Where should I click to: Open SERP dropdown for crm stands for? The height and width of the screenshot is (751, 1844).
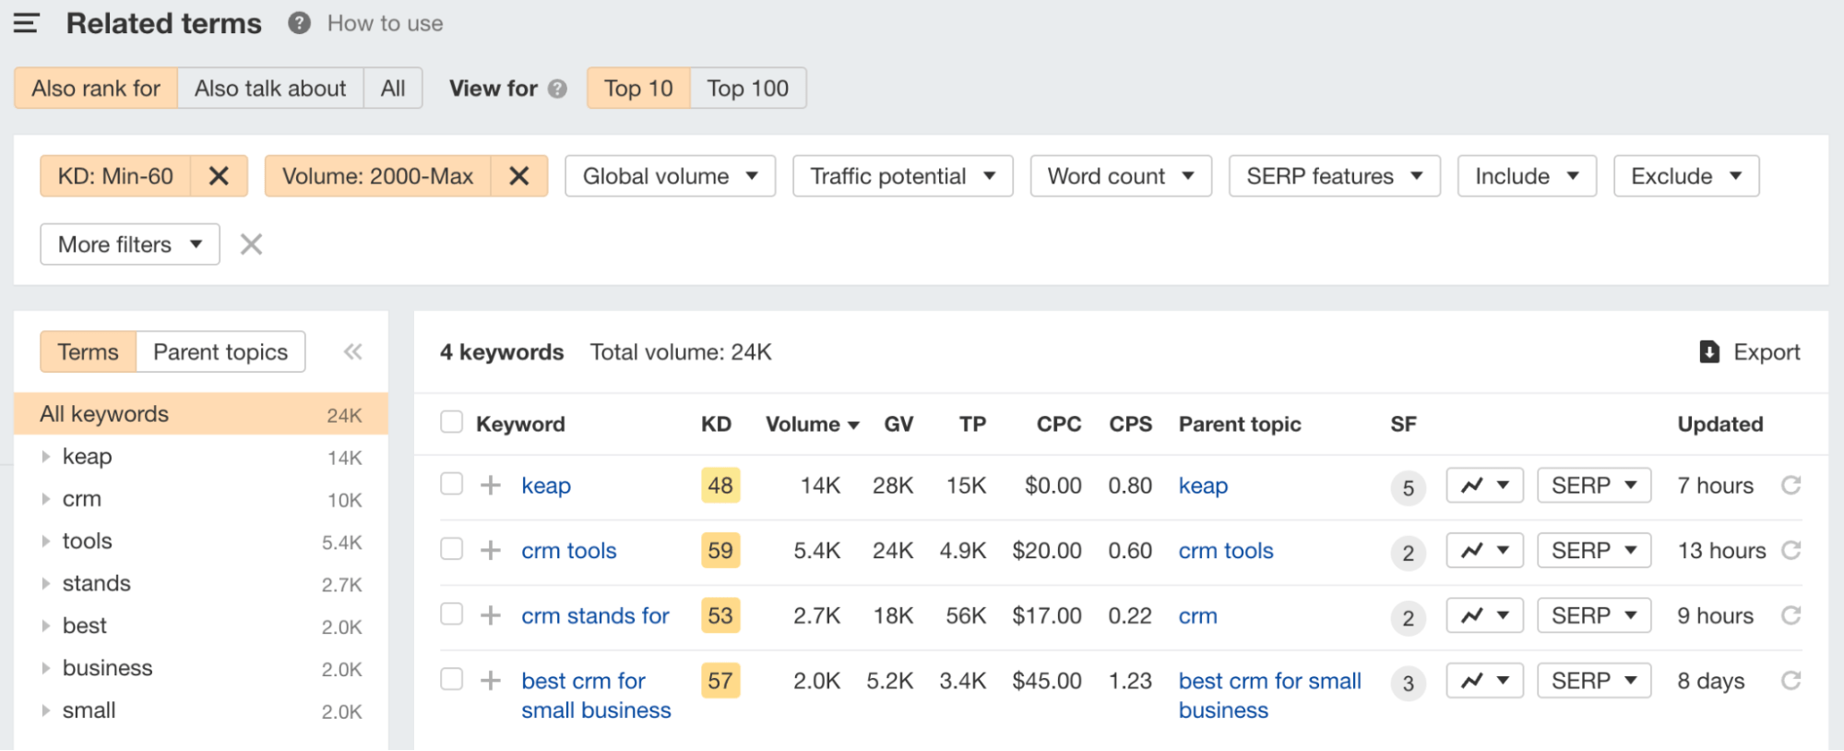pyautogui.click(x=1594, y=615)
